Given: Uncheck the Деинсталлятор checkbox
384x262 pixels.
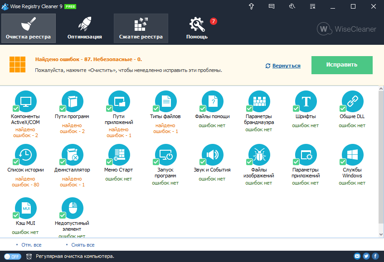Looking at the screenshot, I should 63,162.
